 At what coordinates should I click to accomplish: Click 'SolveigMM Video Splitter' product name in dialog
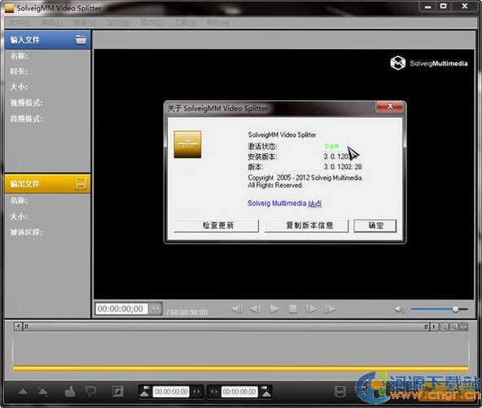click(282, 134)
